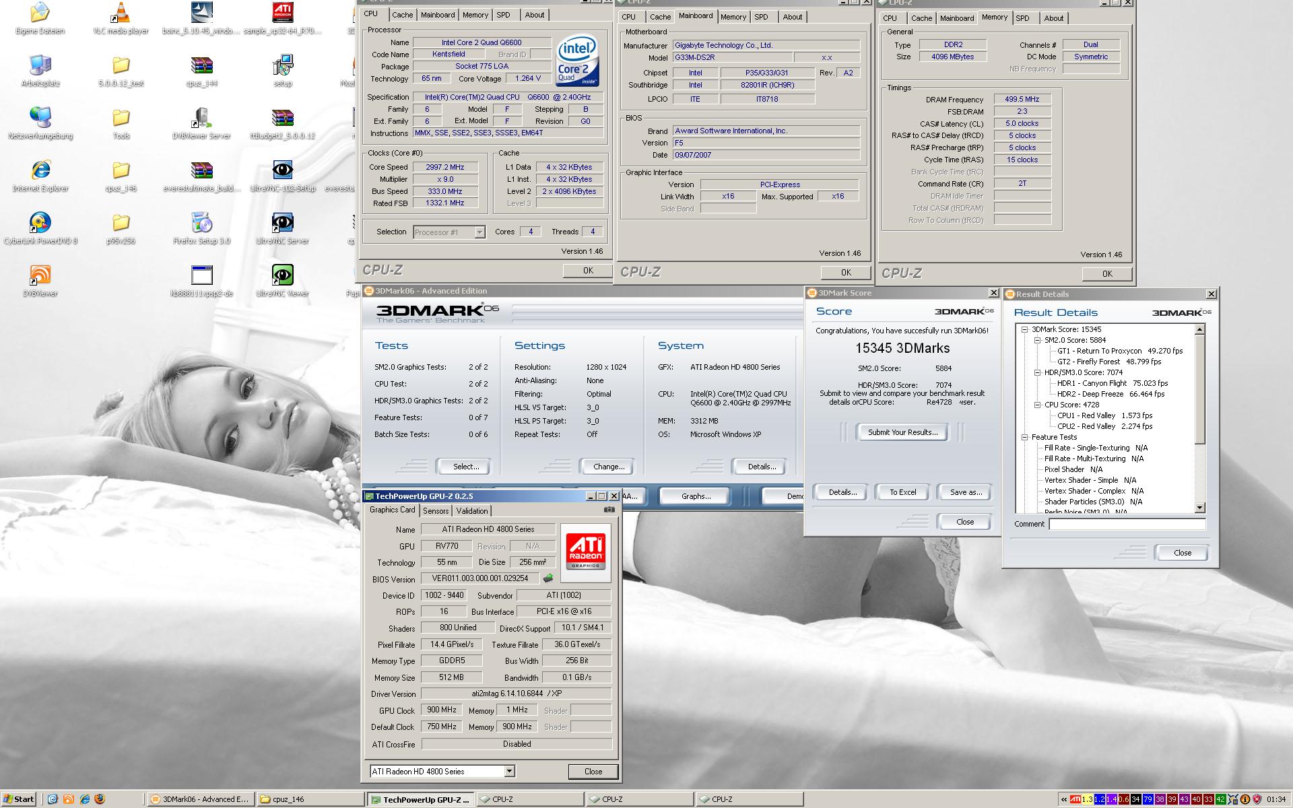Open ttBudget2_5.0.0.12 archive
Screen dimensions: 1293x808
(x=283, y=123)
